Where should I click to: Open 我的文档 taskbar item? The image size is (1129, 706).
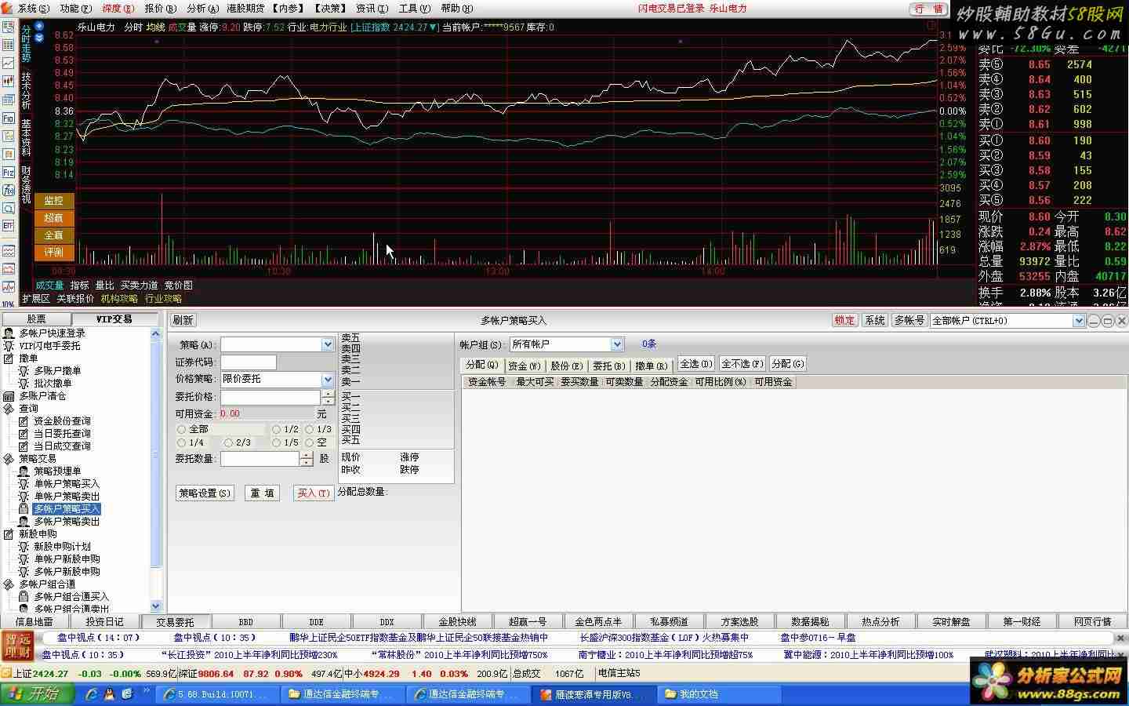coord(719,694)
